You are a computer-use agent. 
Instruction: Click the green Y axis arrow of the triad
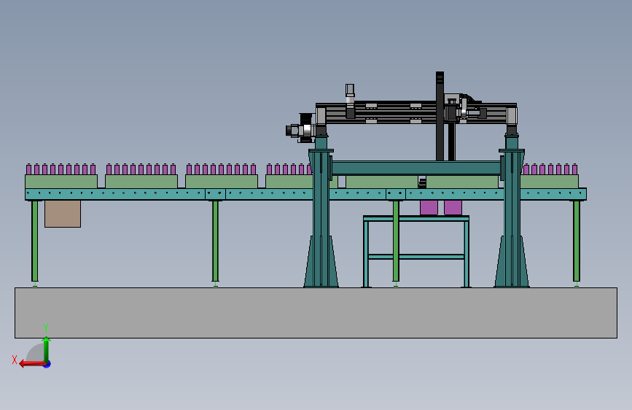click(47, 349)
